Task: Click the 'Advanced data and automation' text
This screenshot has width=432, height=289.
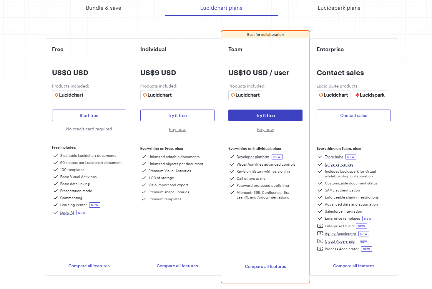Action: pyautogui.click(x=351, y=204)
